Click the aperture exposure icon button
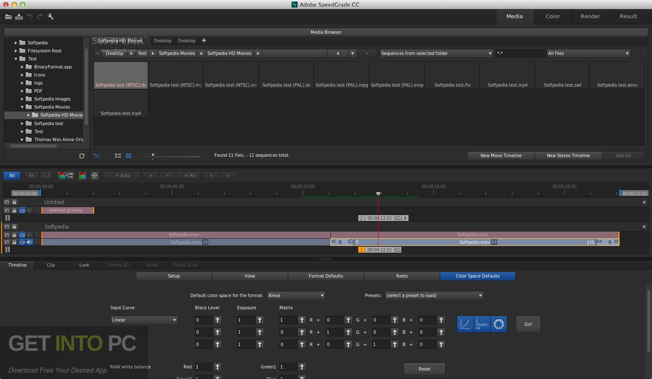This screenshot has width=652, height=379. click(x=499, y=324)
